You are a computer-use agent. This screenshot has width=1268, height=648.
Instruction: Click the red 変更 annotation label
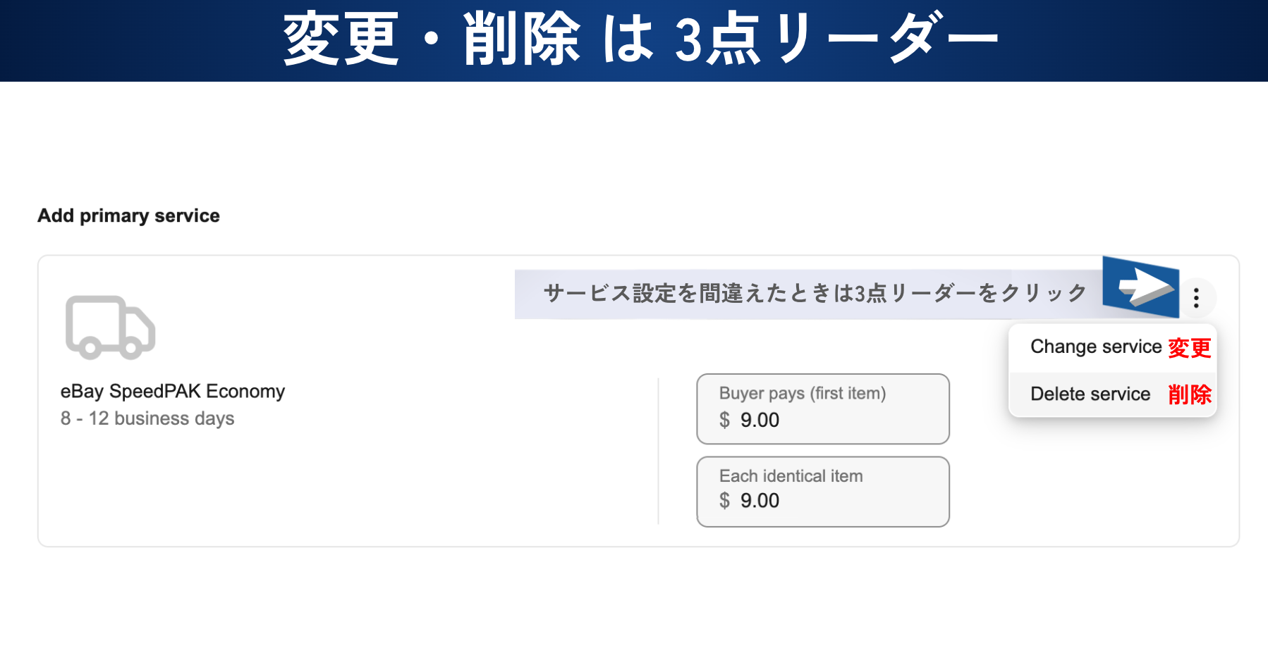1190,348
